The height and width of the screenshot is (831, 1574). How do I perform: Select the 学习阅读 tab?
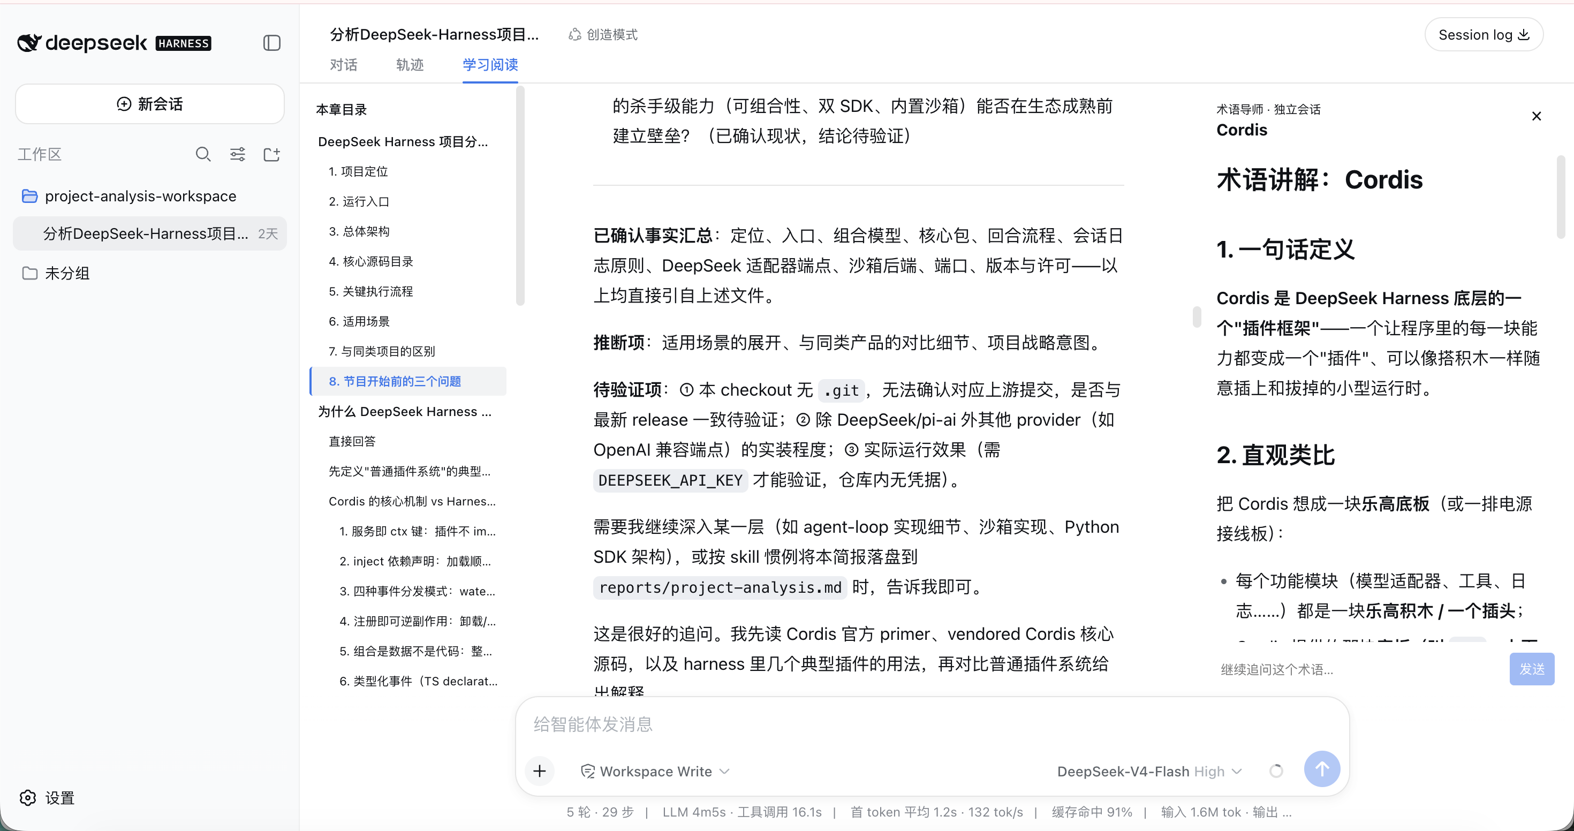pyautogui.click(x=490, y=65)
